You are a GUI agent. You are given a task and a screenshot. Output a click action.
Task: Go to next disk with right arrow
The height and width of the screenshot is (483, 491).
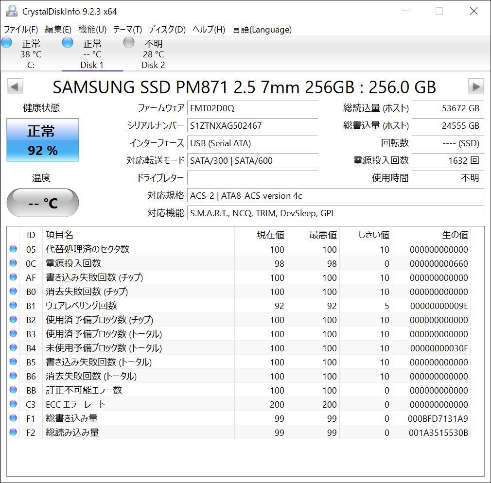point(475,87)
